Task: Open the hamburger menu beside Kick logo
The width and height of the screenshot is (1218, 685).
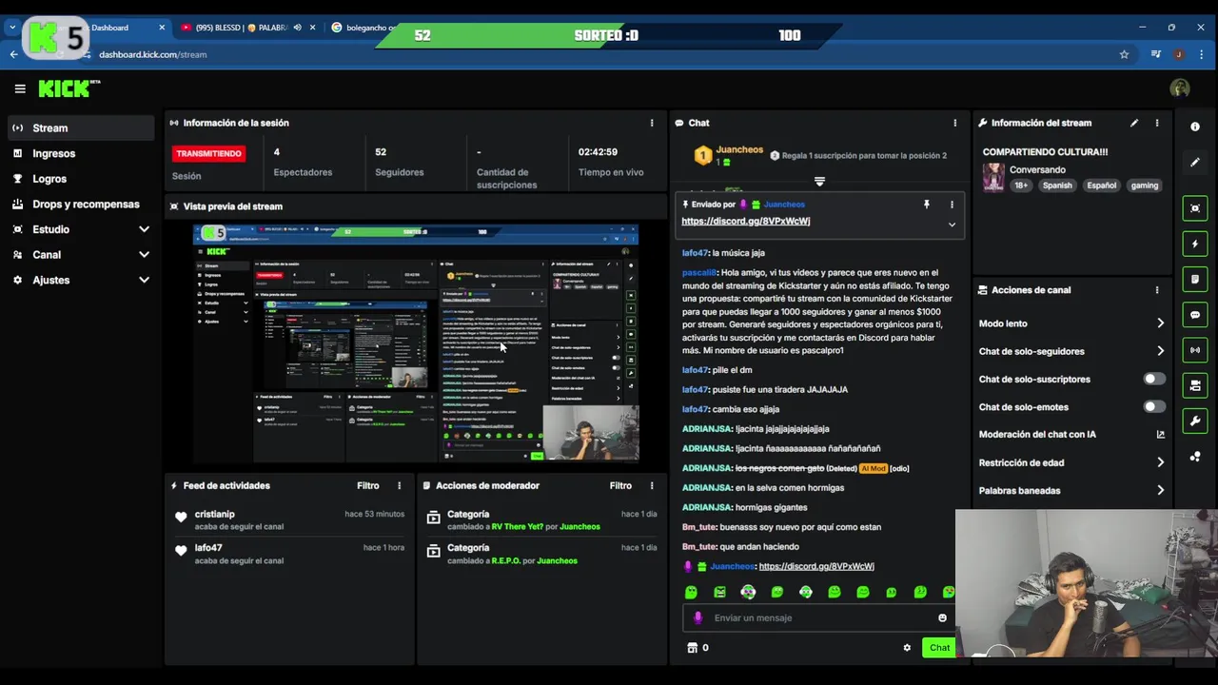Action: [20, 88]
